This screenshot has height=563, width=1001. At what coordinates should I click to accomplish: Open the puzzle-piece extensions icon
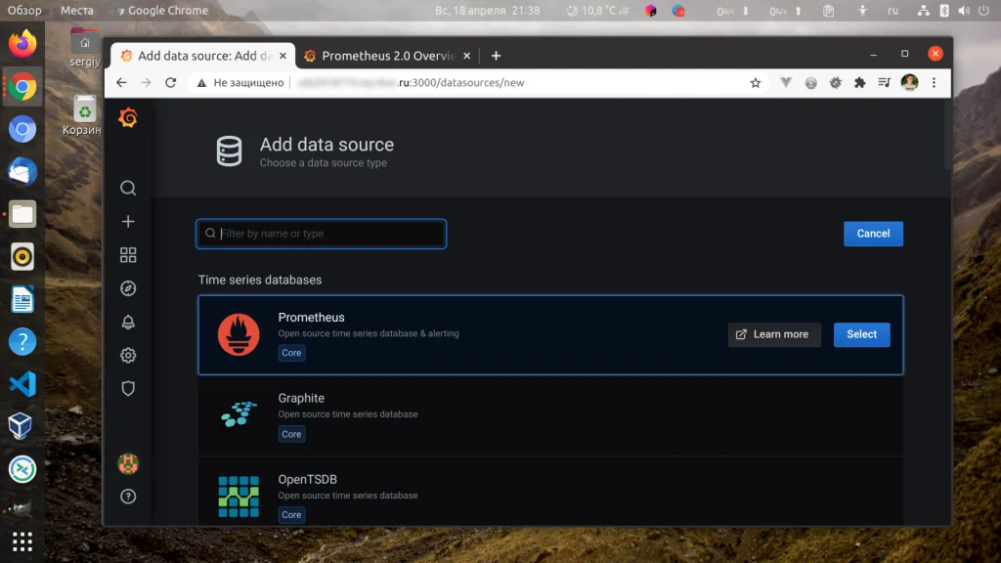[860, 82]
